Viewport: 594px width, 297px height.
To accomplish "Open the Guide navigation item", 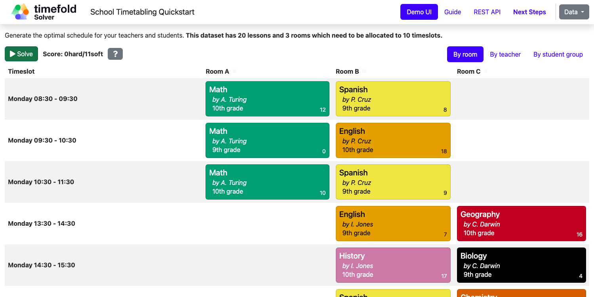I will (x=452, y=12).
